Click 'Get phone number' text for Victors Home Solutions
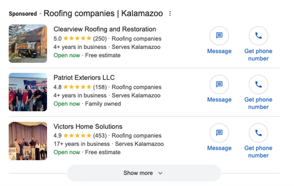 point(258,152)
